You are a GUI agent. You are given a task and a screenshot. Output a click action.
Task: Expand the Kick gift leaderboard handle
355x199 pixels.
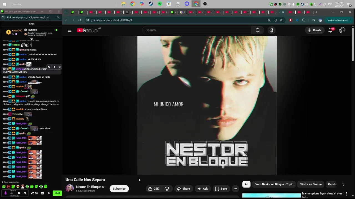pos(32,39)
